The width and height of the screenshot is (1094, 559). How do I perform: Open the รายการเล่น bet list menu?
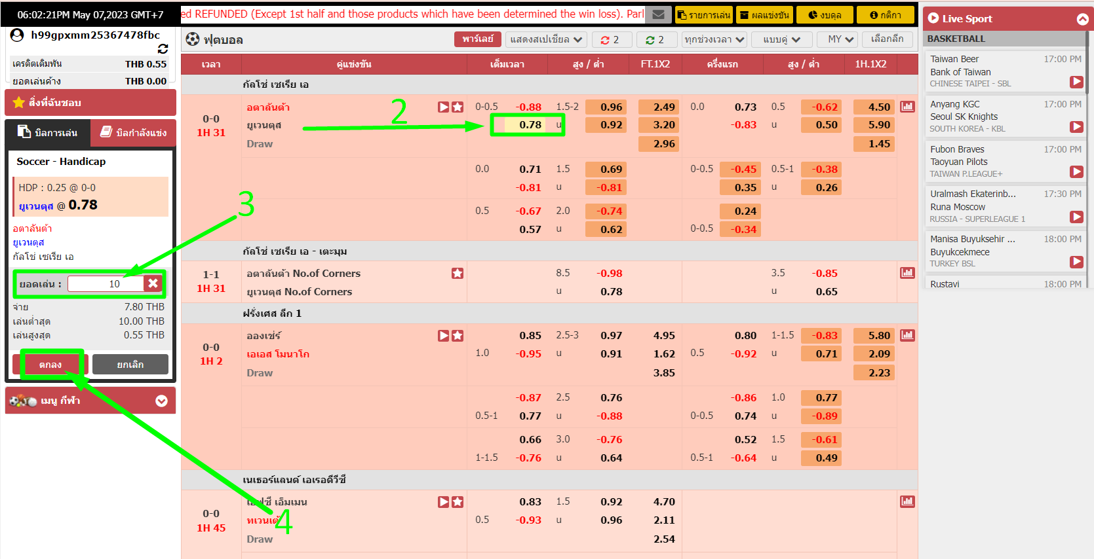(x=704, y=14)
